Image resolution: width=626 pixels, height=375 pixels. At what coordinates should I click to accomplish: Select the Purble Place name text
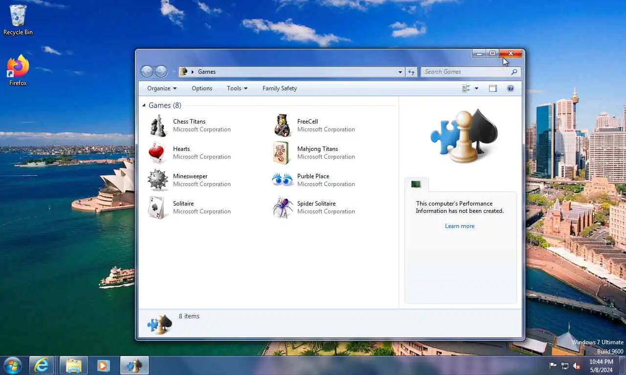click(313, 176)
